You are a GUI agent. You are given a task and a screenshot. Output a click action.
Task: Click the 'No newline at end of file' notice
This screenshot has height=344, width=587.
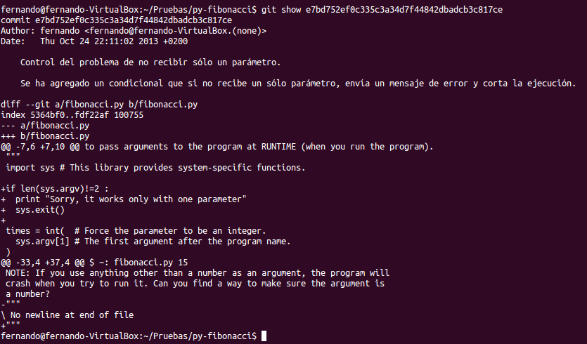[67, 315]
